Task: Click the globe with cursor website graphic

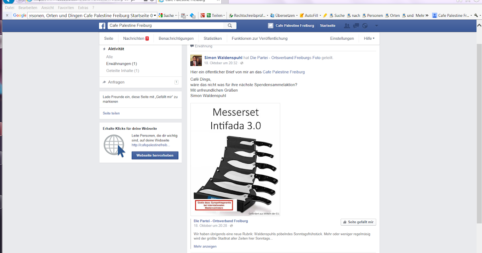Action: point(114,146)
